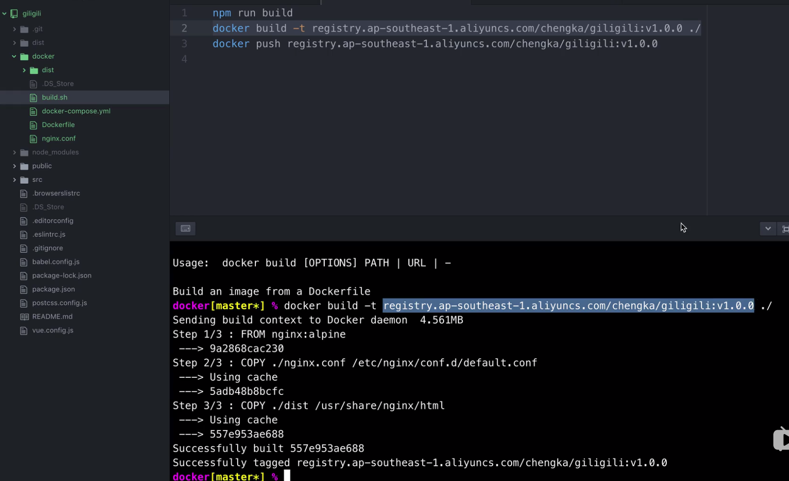Click the nginx.conf file icon
This screenshot has height=481, width=789.
(33, 139)
